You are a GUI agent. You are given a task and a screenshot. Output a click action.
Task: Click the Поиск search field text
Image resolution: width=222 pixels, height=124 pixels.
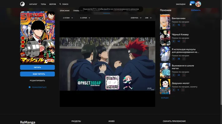coord(65,4)
